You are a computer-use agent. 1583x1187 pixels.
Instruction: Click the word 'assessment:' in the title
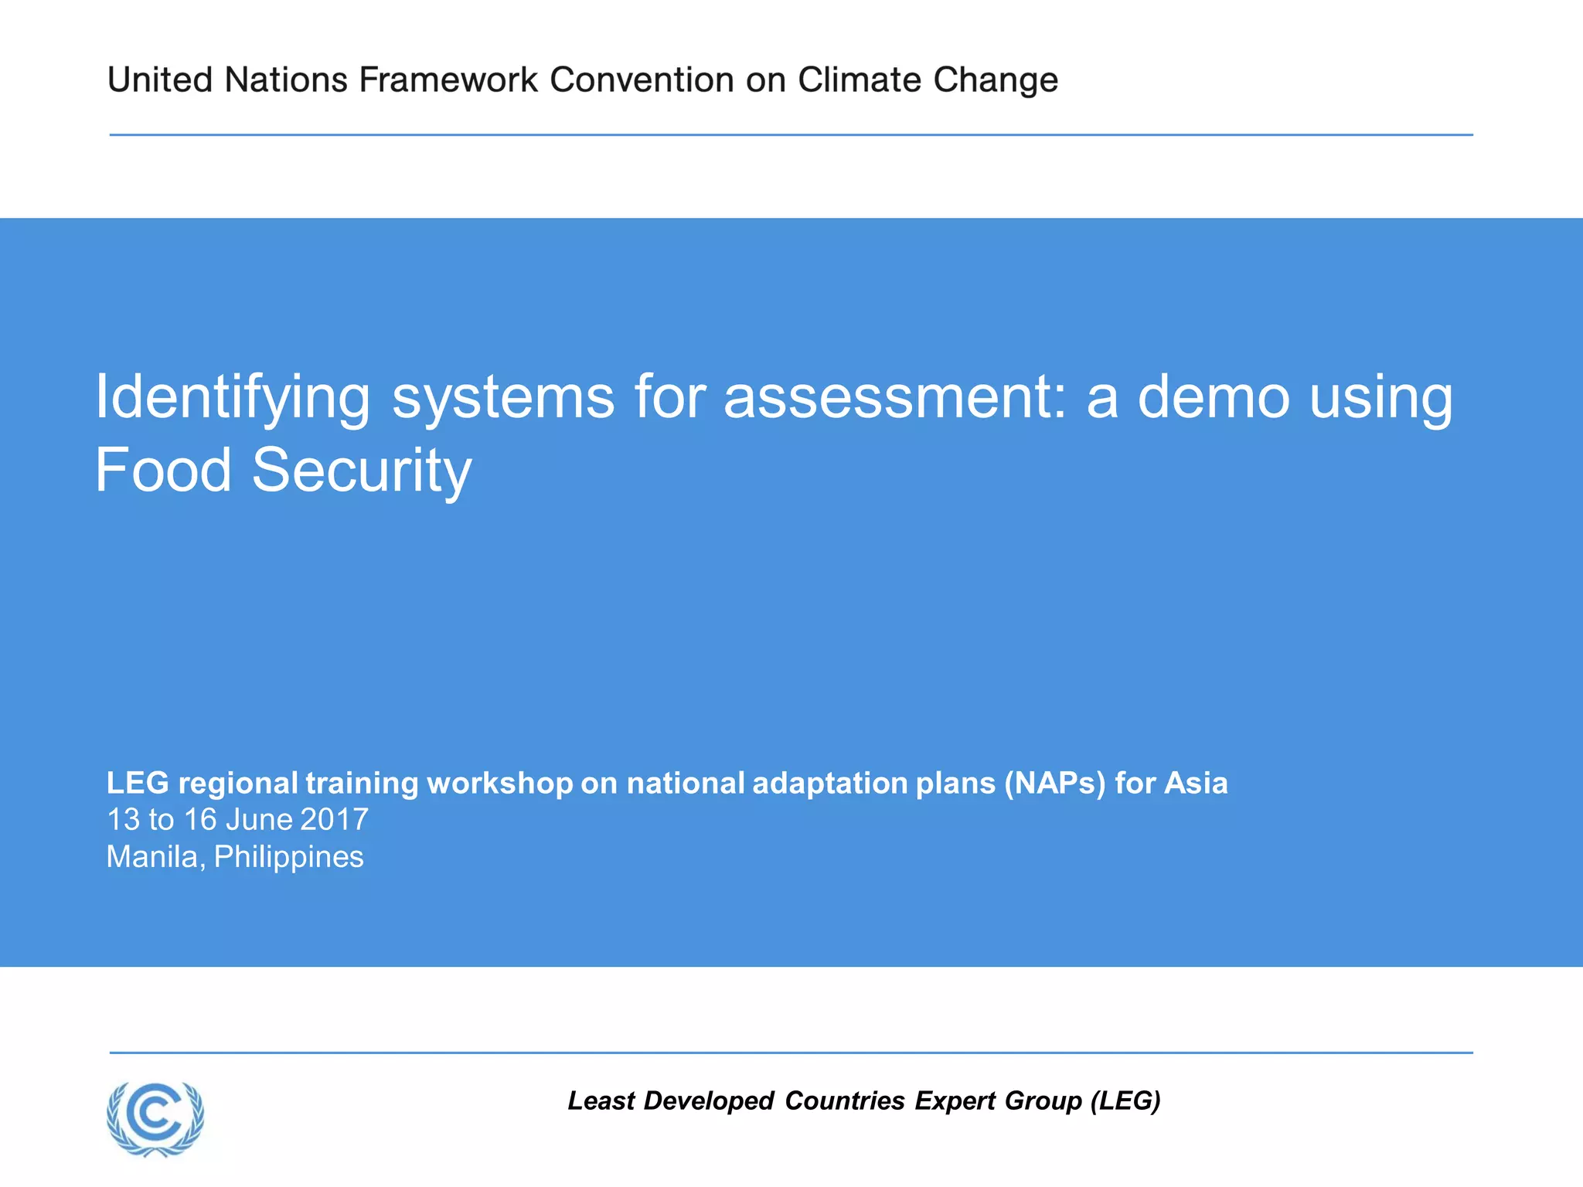point(895,397)
